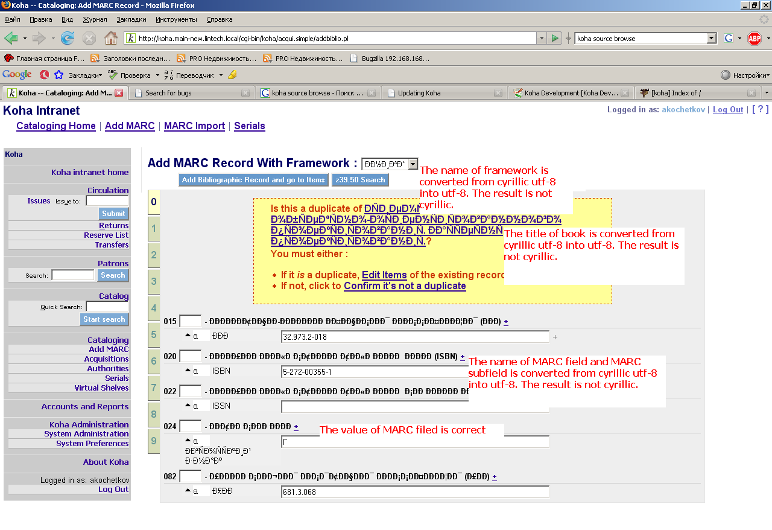Image resolution: width=772 pixels, height=530 pixels.
Task: Click Add Bibliographic Record and go to Items
Action: [253, 180]
